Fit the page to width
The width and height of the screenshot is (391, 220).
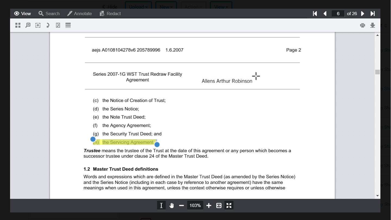tap(219, 206)
